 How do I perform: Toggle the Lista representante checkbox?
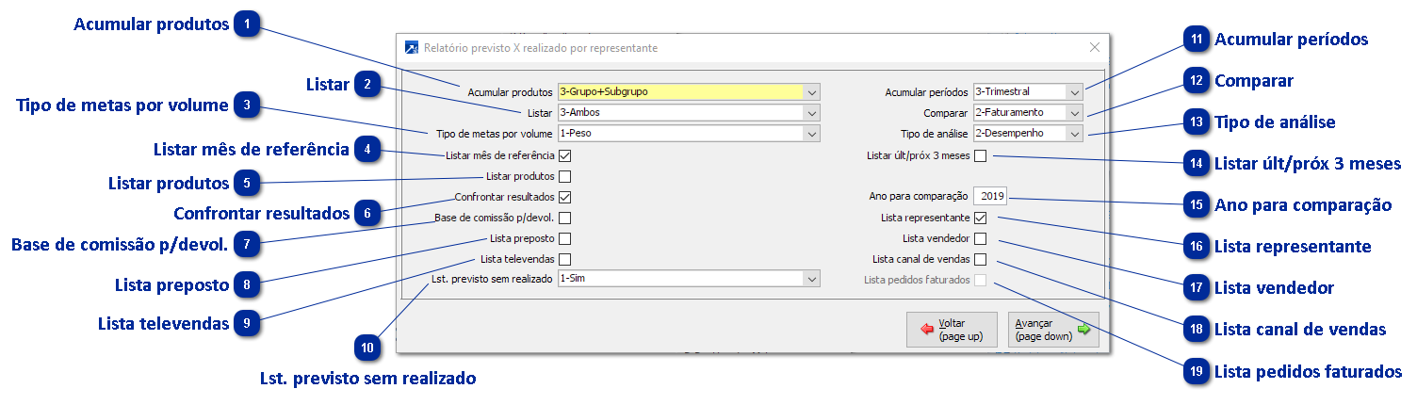pyautogui.click(x=981, y=218)
